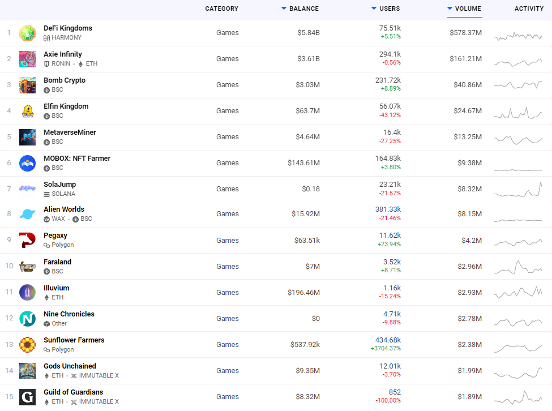
Task: Click the $578.37M volume value
Action: 466,33
